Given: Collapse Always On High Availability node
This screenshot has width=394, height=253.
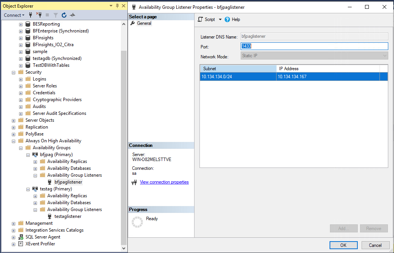Looking at the screenshot, I should tap(14, 141).
